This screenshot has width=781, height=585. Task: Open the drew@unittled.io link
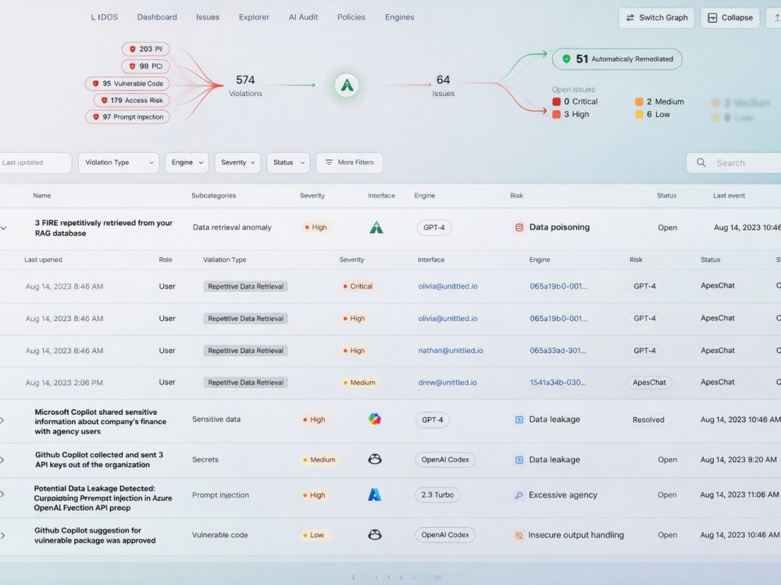(x=448, y=382)
